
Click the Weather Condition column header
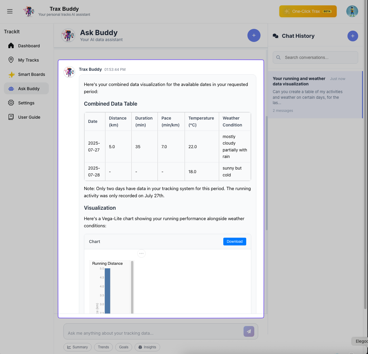point(235,121)
